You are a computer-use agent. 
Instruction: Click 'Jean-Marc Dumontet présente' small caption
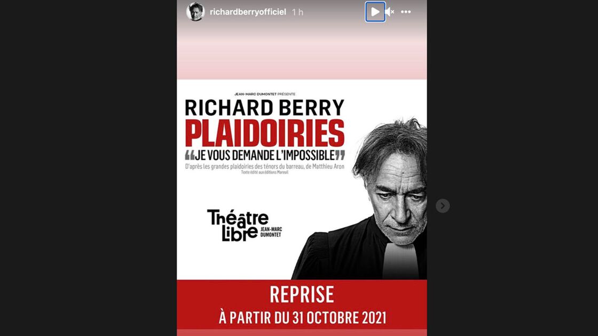(x=265, y=94)
